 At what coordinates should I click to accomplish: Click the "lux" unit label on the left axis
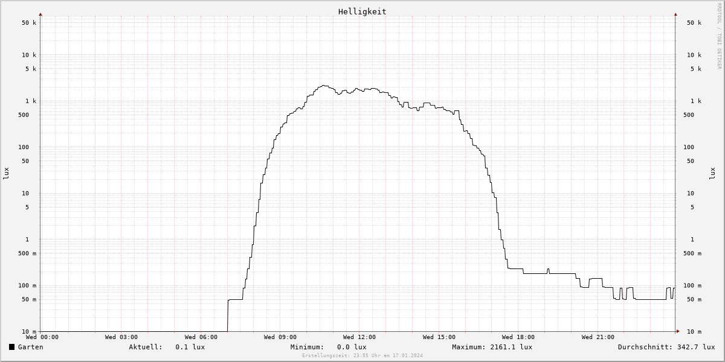6,174
